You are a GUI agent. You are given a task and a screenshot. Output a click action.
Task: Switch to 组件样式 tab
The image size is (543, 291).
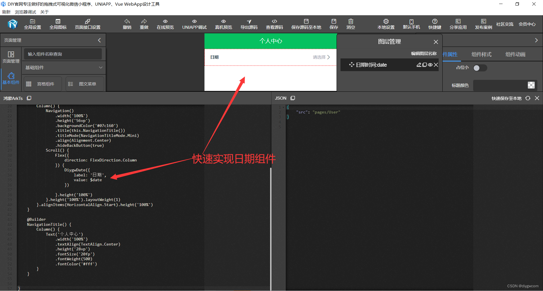click(x=481, y=54)
